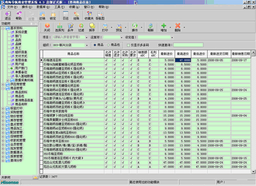Click the 关联树 panel expand arrow
Screen dimensions: 256x186
(35, 177)
